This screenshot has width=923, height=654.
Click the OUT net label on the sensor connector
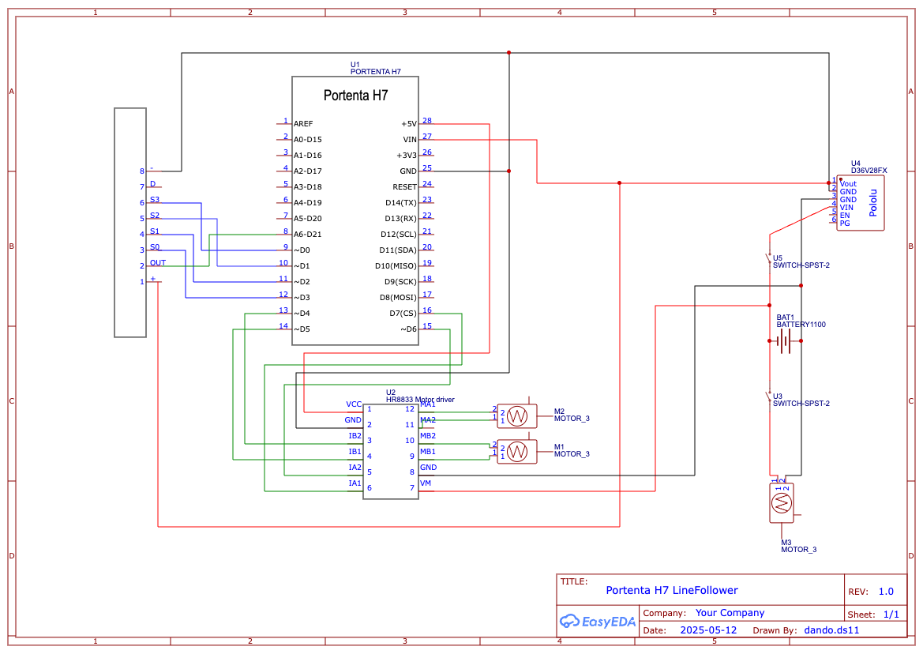pyautogui.click(x=157, y=261)
